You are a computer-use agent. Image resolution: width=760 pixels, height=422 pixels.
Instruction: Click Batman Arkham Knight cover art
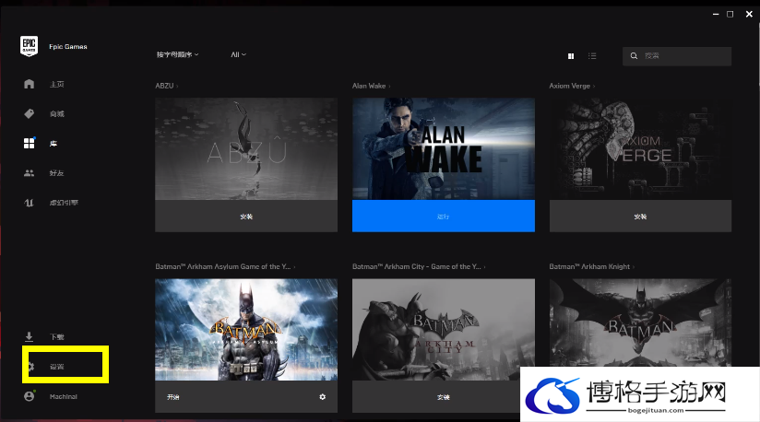(x=640, y=322)
